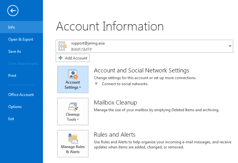Image resolution: width=238 pixels, height=163 pixels.
Task: Select the Info menu item
Action: [21, 27]
